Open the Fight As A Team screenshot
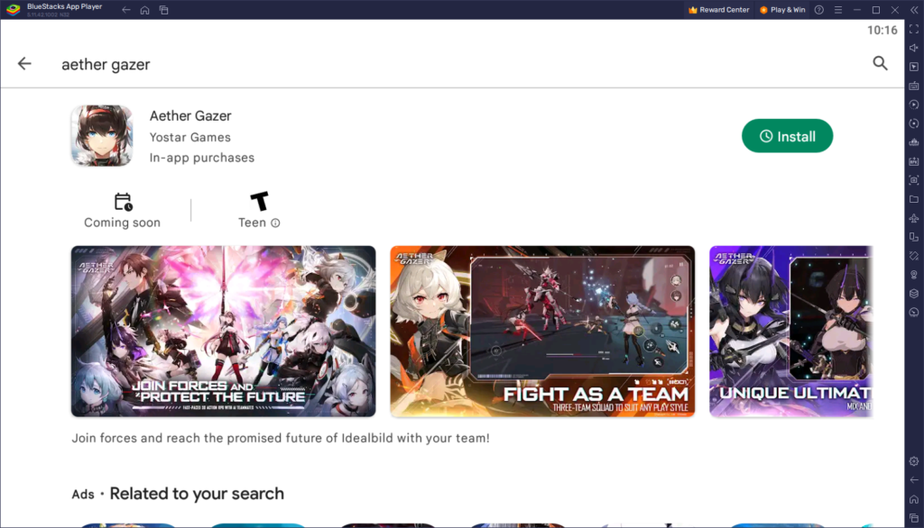 coord(541,332)
